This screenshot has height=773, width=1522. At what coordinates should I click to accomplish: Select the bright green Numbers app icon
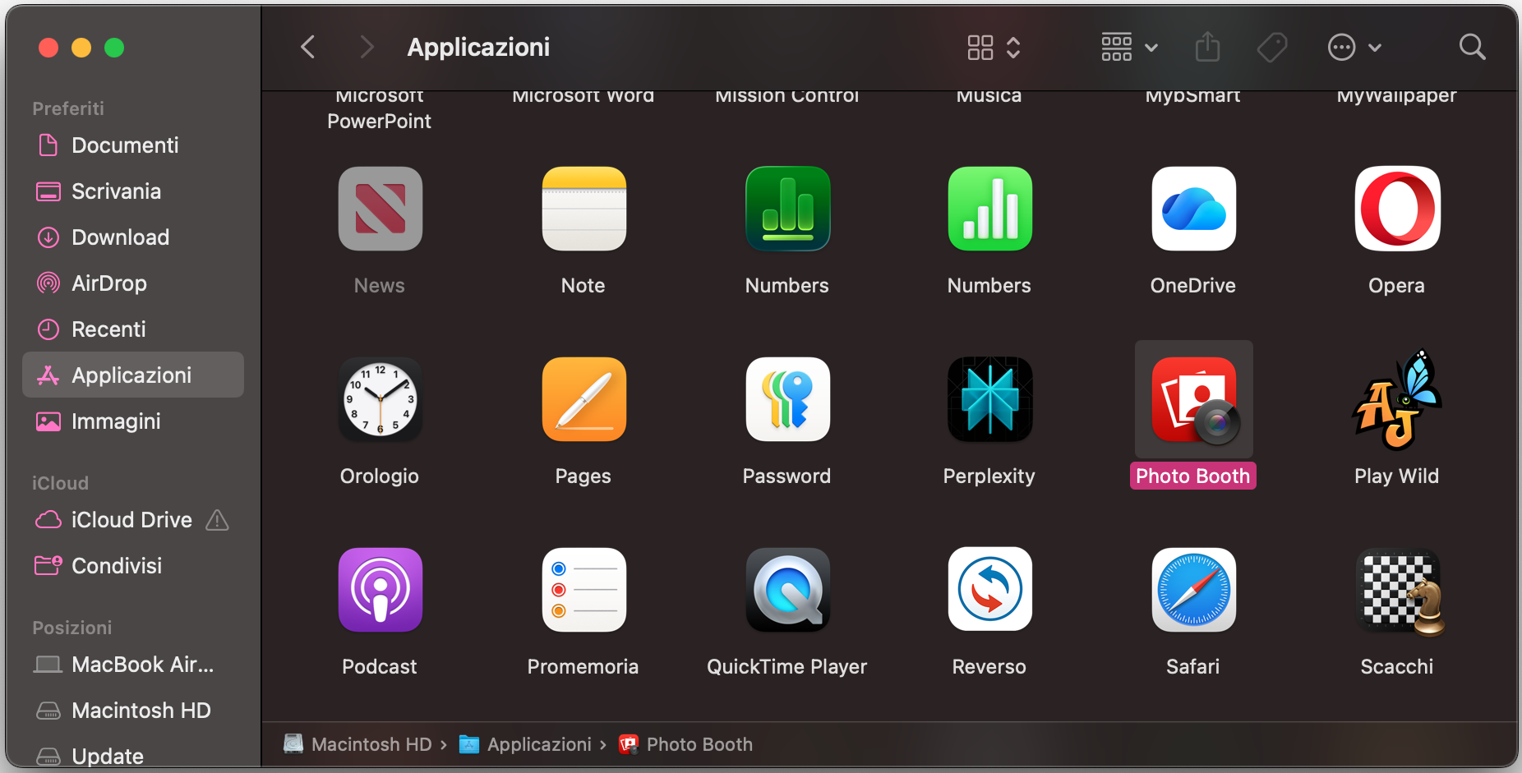pos(989,209)
